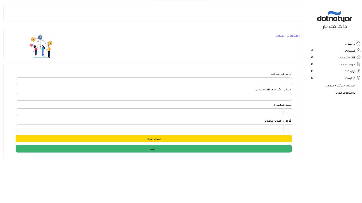362x203 pixels.
Task: Click the connection info illustration
Action: (x=42, y=47)
